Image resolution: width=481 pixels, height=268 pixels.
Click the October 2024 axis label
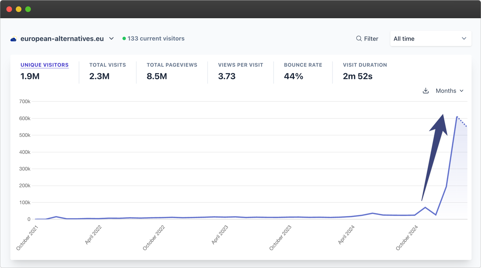pyautogui.click(x=407, y=238)
